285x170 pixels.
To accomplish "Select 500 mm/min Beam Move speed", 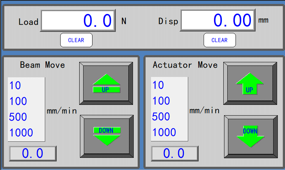I will [x=18, y=117].
